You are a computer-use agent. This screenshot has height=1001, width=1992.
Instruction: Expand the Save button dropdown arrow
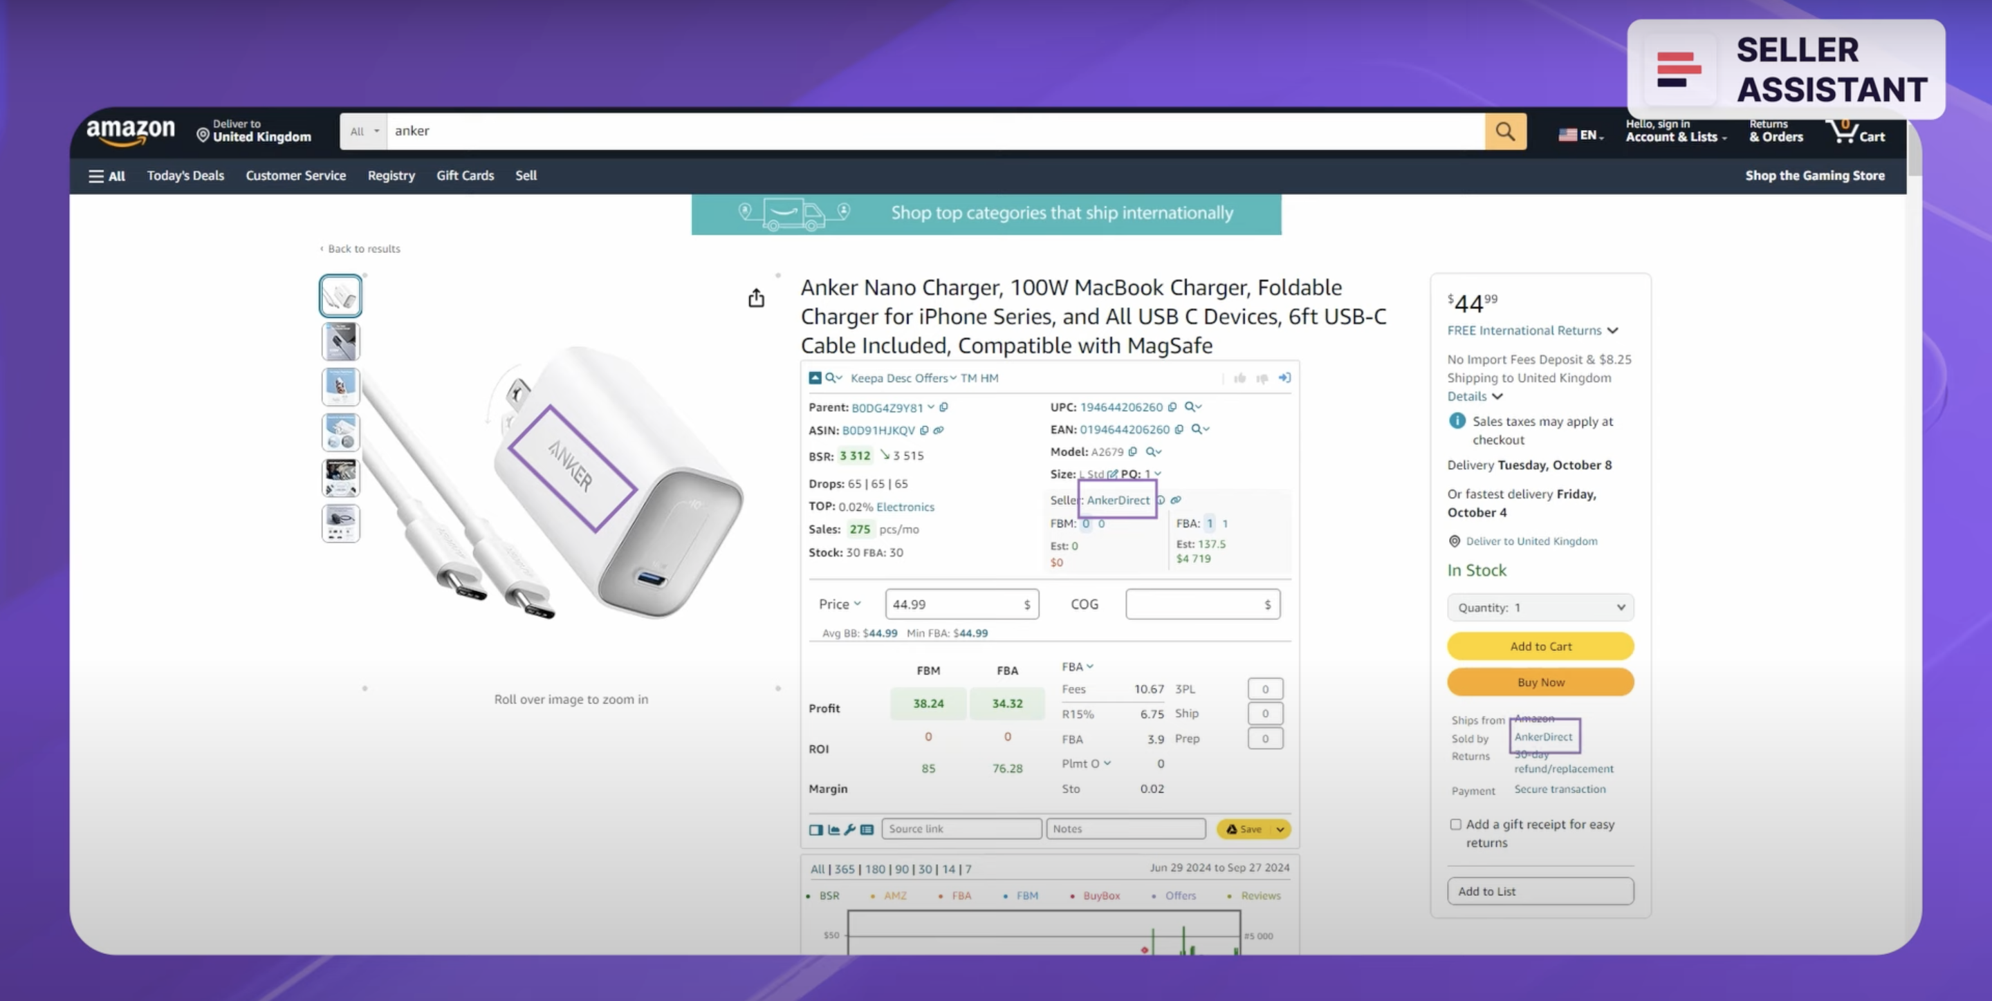pyautogui.click(x=1280, y=830)
